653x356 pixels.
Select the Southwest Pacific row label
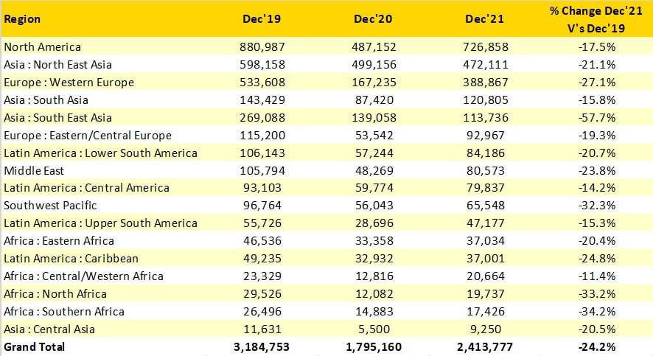(50, 206)
